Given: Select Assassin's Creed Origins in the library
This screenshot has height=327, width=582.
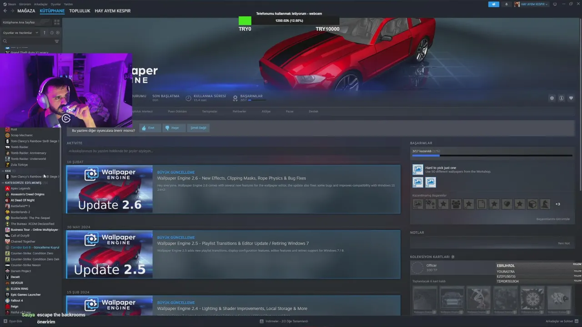Looking at the screenshot, I should pos(27,194).
